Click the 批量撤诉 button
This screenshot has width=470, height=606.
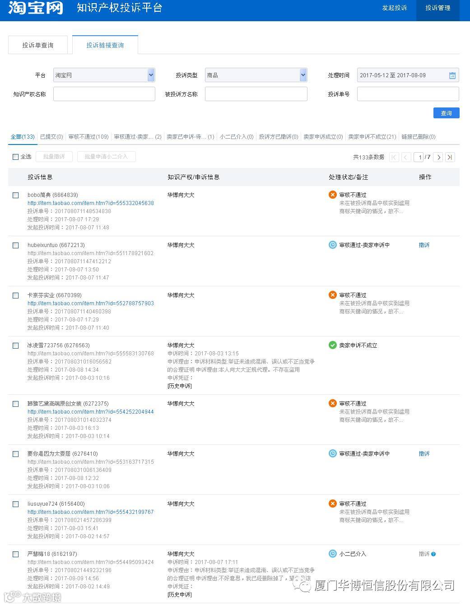pyautogui.click(x=54, y=157)
